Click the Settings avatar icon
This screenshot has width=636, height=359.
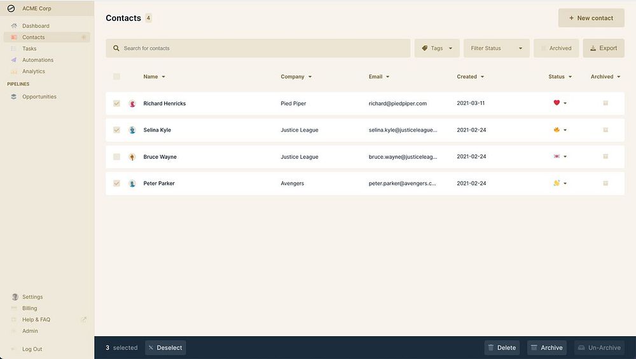pos(15,297)
